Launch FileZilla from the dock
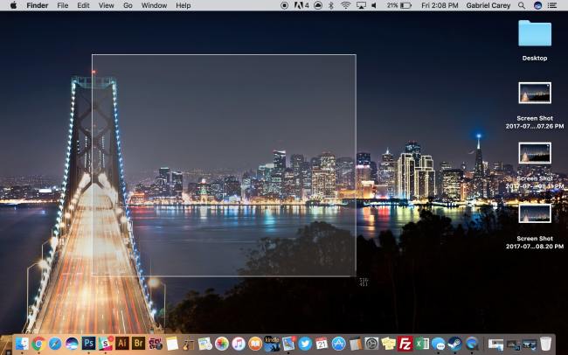Screen dimensions: 568x355 [405, 344]
